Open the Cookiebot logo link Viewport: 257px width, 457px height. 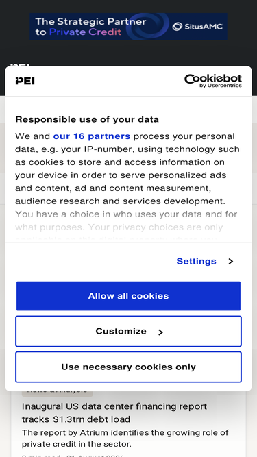point(213,81)
